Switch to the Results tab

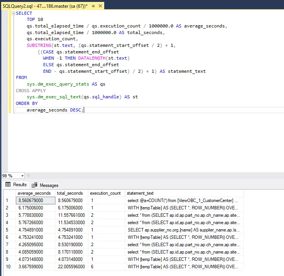16,185
